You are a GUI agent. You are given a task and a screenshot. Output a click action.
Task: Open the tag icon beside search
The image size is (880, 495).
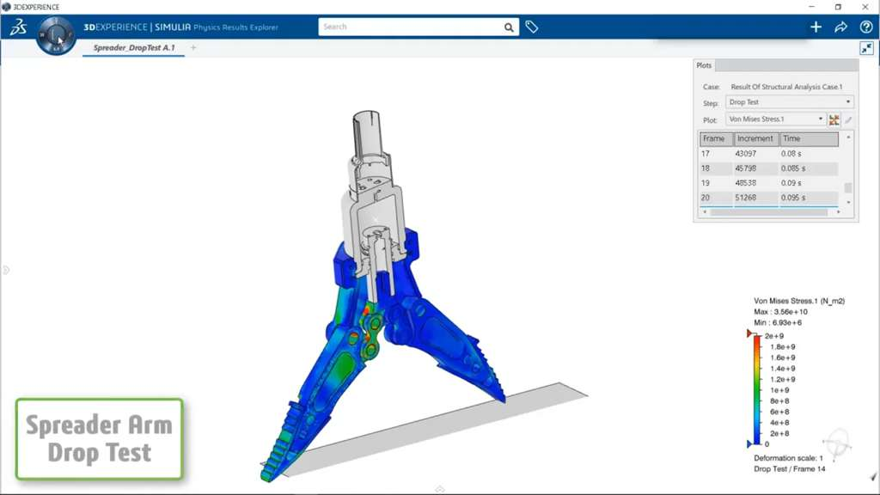pyautogui.click(x=532, y=27)
